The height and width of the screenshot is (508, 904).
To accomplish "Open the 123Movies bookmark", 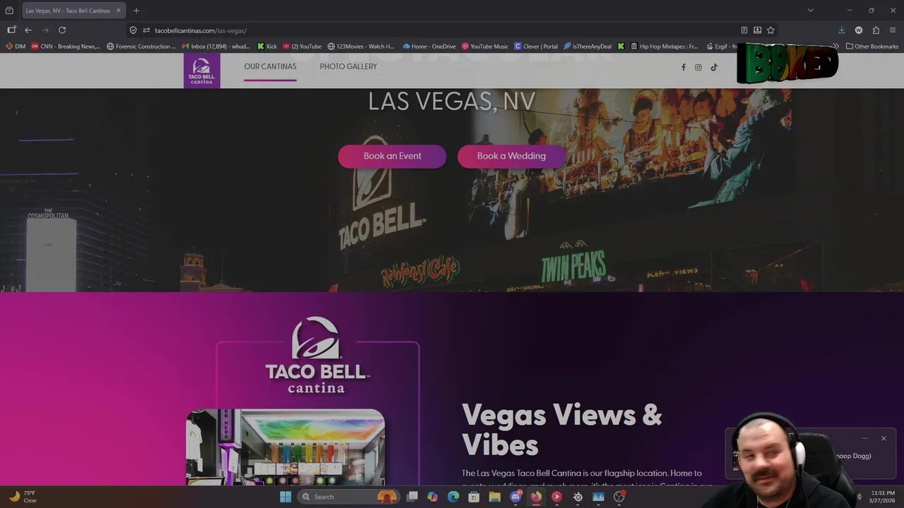I will (361, 47).
